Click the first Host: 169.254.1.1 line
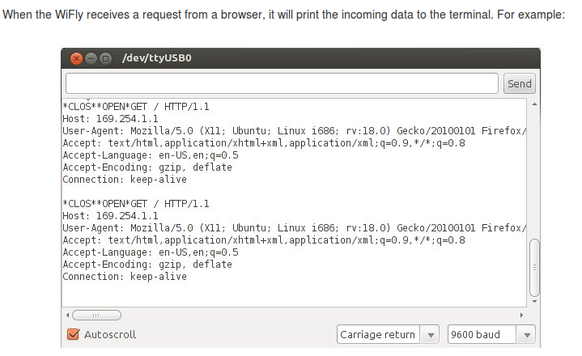 110,119
